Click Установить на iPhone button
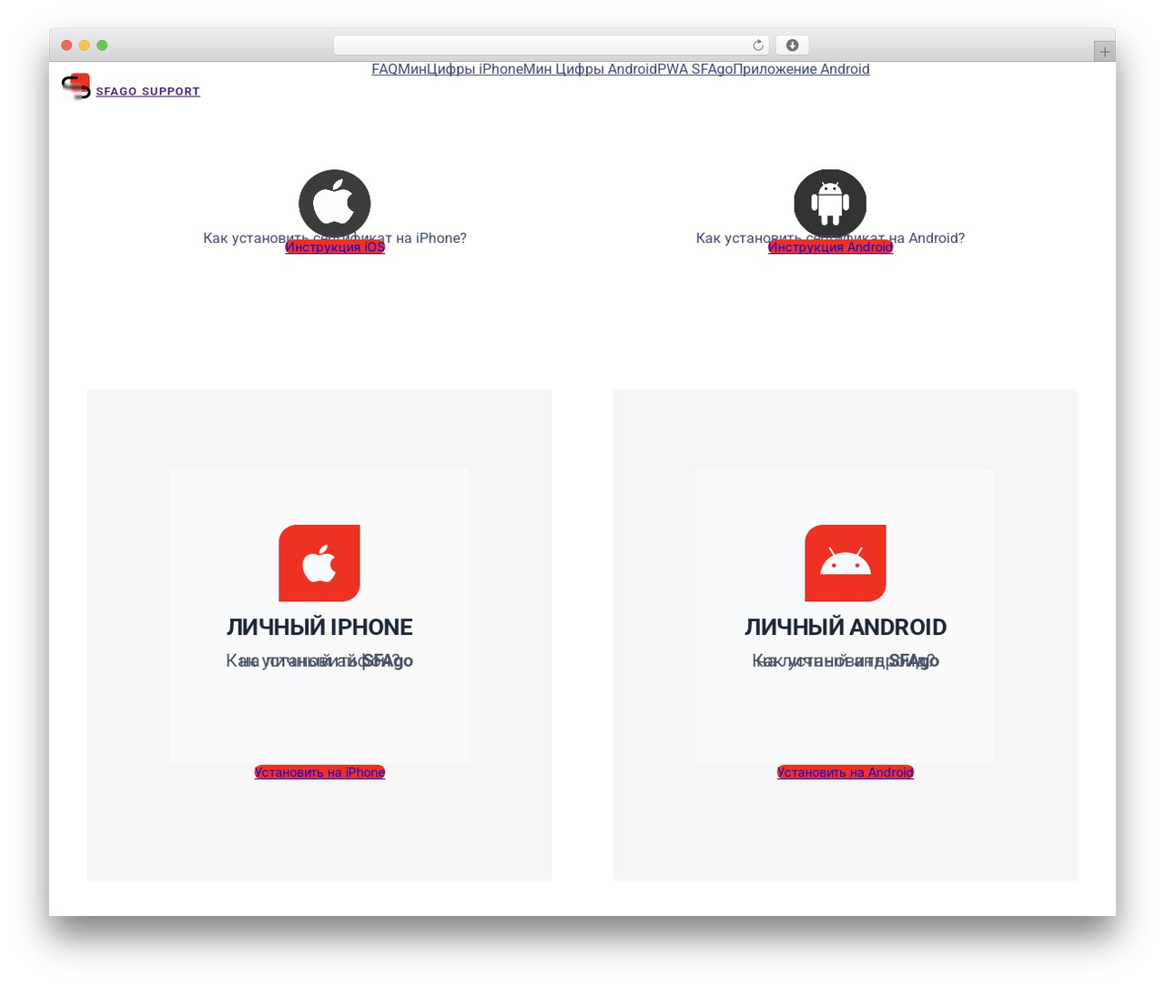The image size is (1165, 986). coord(319,772)
